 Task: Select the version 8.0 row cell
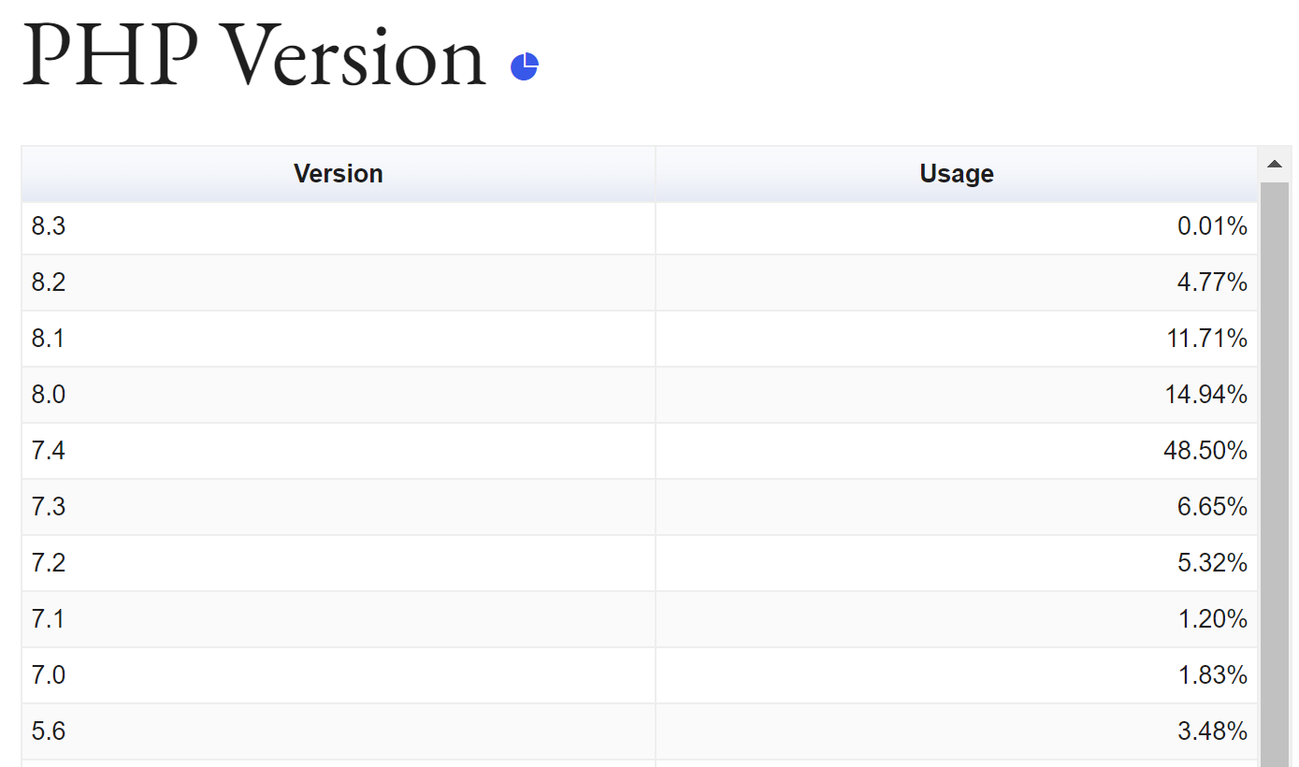pyautogui.click(x=49, y=395)
